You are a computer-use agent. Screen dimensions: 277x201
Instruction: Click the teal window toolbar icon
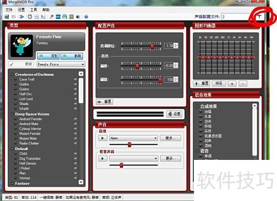tap(65, 17)
